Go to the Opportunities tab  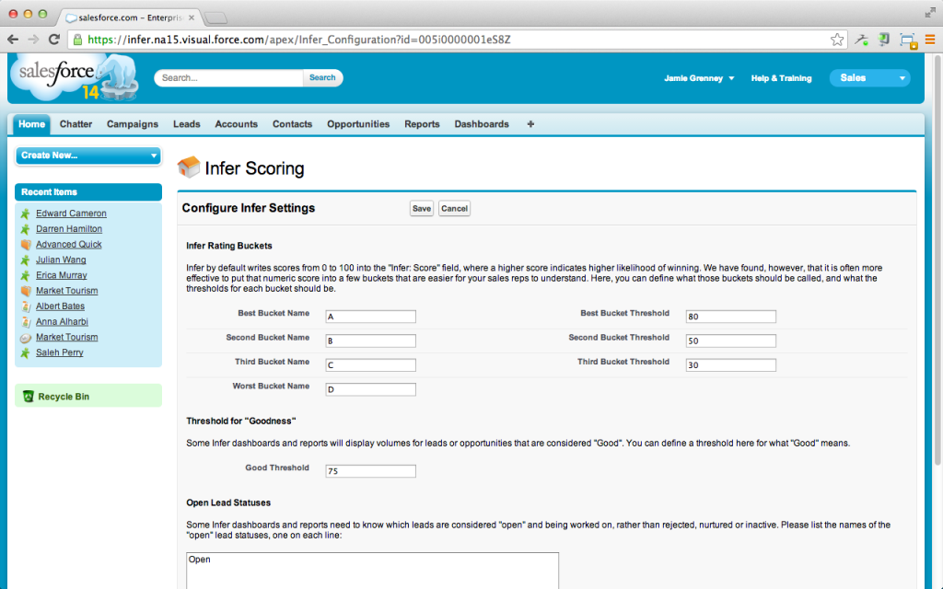tap(358, 124)
